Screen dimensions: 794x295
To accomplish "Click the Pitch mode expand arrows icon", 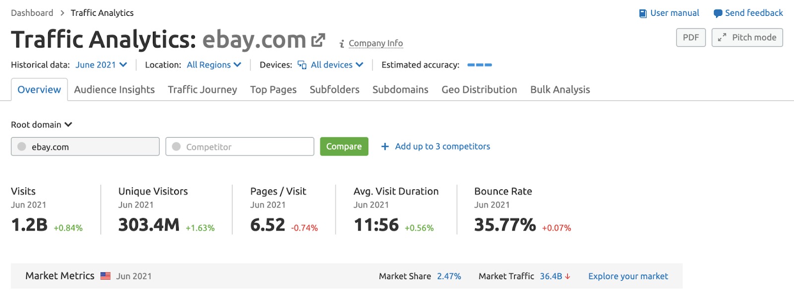I will click(722, 37).
